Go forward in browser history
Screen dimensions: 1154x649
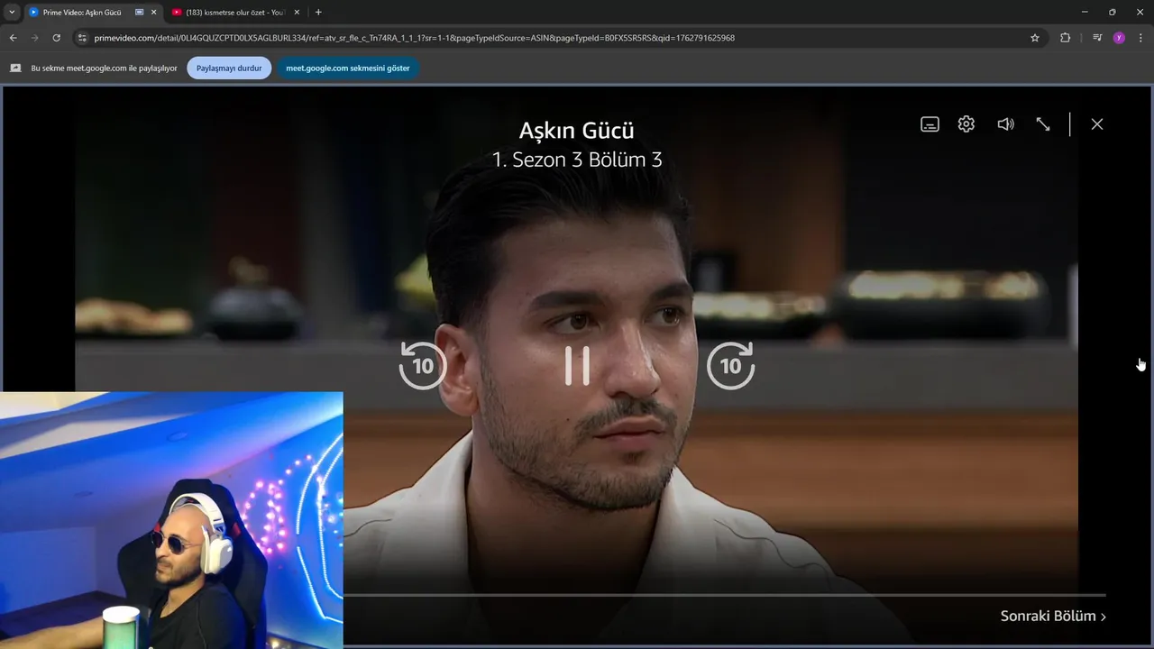click(x=35, y=38)
